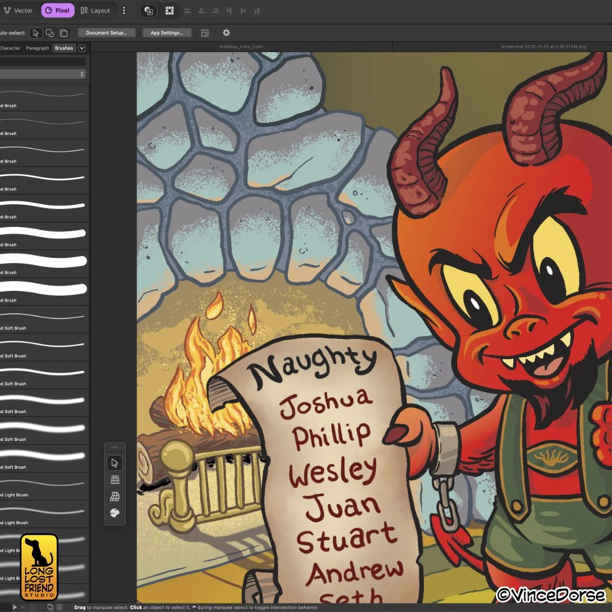The image size is (612, 612).
Task: Open App Settings dialog
Action: (167, 33)
